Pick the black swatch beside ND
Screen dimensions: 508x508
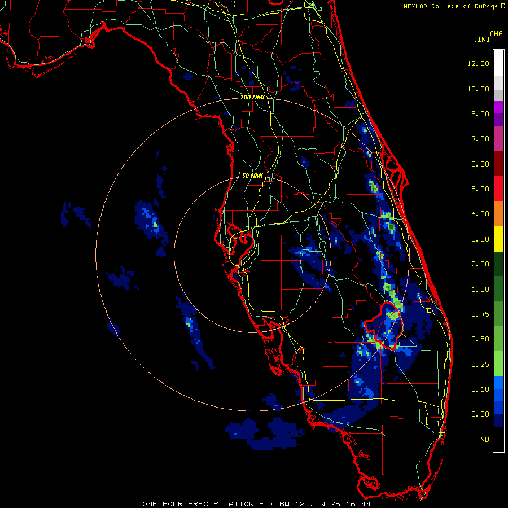[498, 439]
